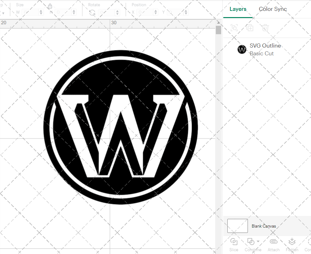Select the SVG Outline layer
The width and height of the screenshot is (311, 254).
pyautogui.click(x=265, y=49)
